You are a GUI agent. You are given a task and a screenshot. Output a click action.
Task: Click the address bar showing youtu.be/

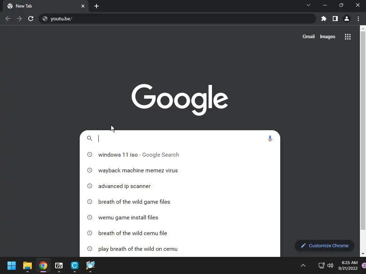[177, 19]
